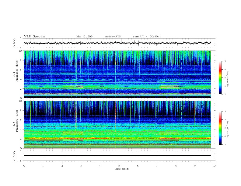241x186 pixels.
Task: Click the ch.1 spectrogram color scale bar
Action: pyautogui.click(x=220, y=78)
